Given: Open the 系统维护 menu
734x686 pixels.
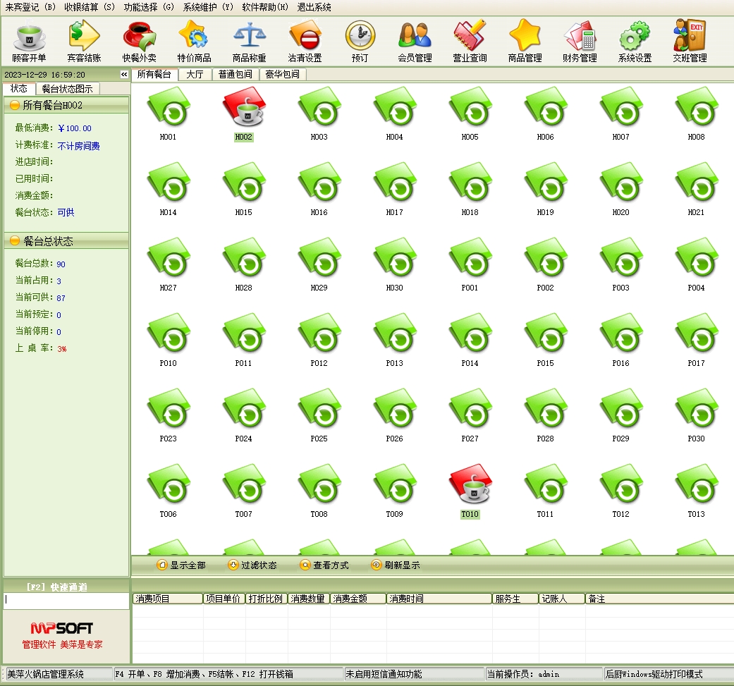Looking at the screenshot, I should pos(208,7).
